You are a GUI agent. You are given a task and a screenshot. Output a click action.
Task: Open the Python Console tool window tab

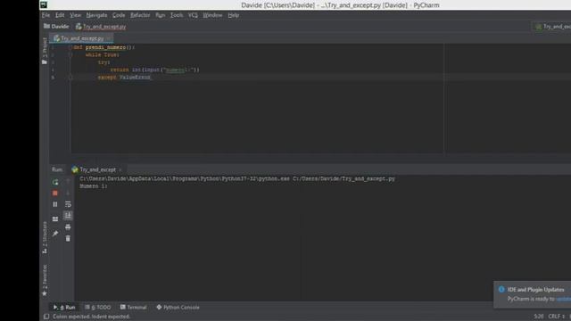pos(178,308)
